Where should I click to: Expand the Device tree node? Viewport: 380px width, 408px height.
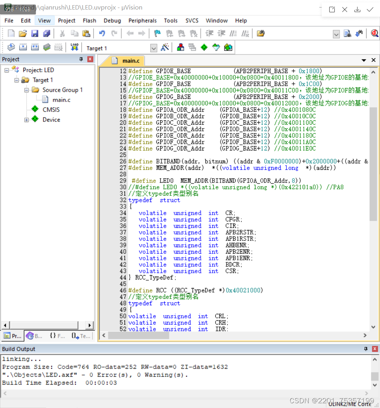click(27, 120)
